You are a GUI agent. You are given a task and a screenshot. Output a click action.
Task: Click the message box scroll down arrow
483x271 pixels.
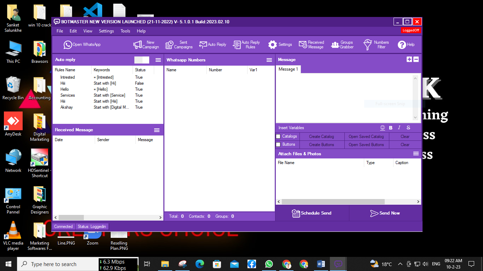[x=415, y=118]
